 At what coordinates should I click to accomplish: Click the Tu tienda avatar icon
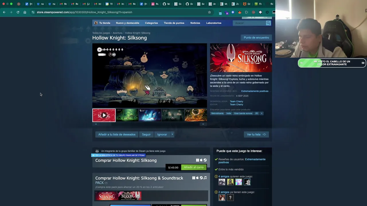click(x=96, y=23)
